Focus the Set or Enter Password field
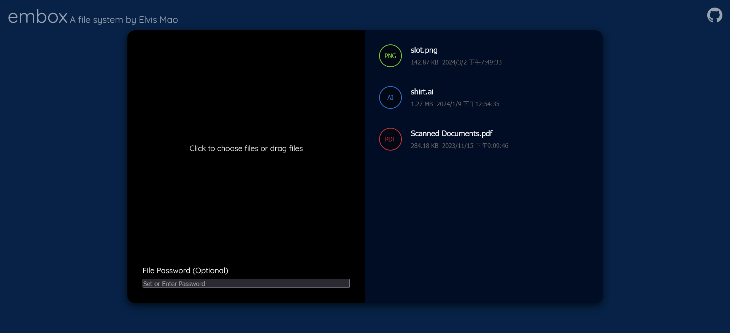 246,283
